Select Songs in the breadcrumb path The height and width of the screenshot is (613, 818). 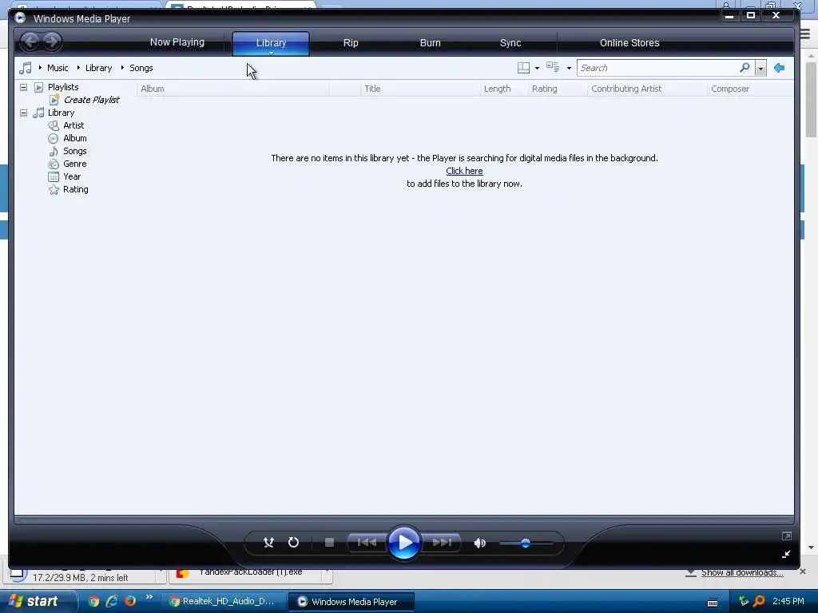pos(141,68)
